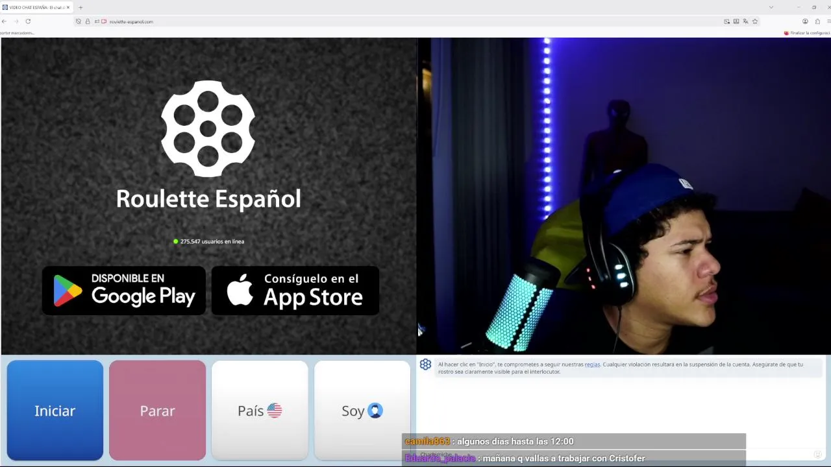Viewport: 831px width, 467px height.
Task: Focus the address bar showing roulette-espanol.com
Action: point(415,21)
